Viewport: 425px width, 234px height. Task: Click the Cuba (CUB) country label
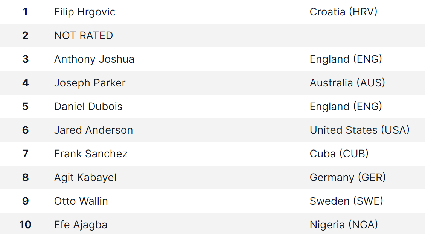click(339, 154)
